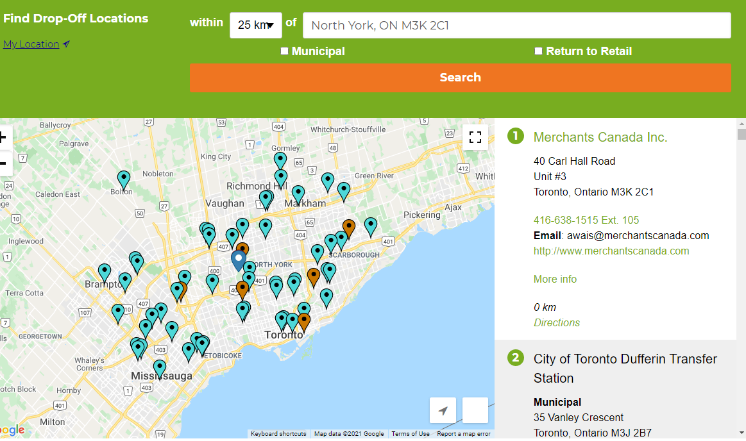Screen dimensions: 746x441
Task: Click the My Location link
Action: pyautogui.click(x=31, y=44)
